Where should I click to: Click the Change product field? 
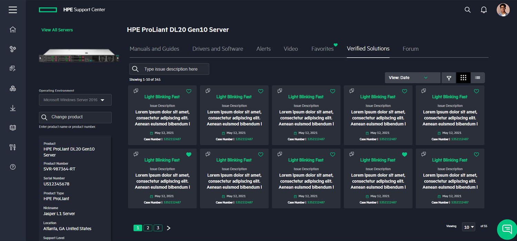(x=75, y=117)
